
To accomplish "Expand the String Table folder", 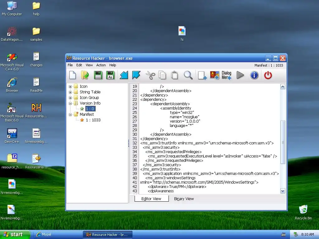I will [70, 92].
